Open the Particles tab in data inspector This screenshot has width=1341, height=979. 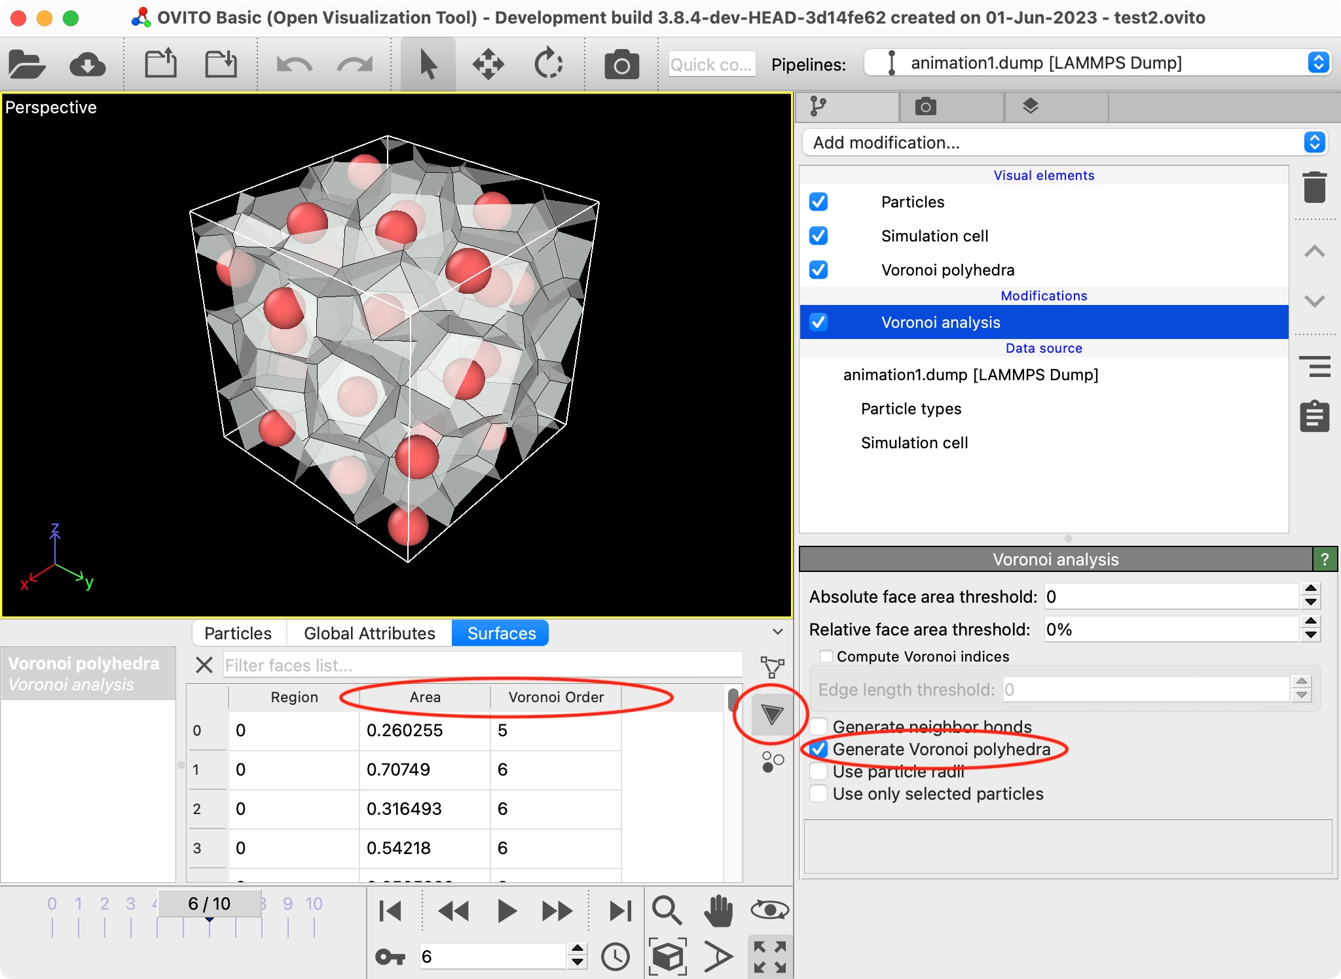pos(238,633)
